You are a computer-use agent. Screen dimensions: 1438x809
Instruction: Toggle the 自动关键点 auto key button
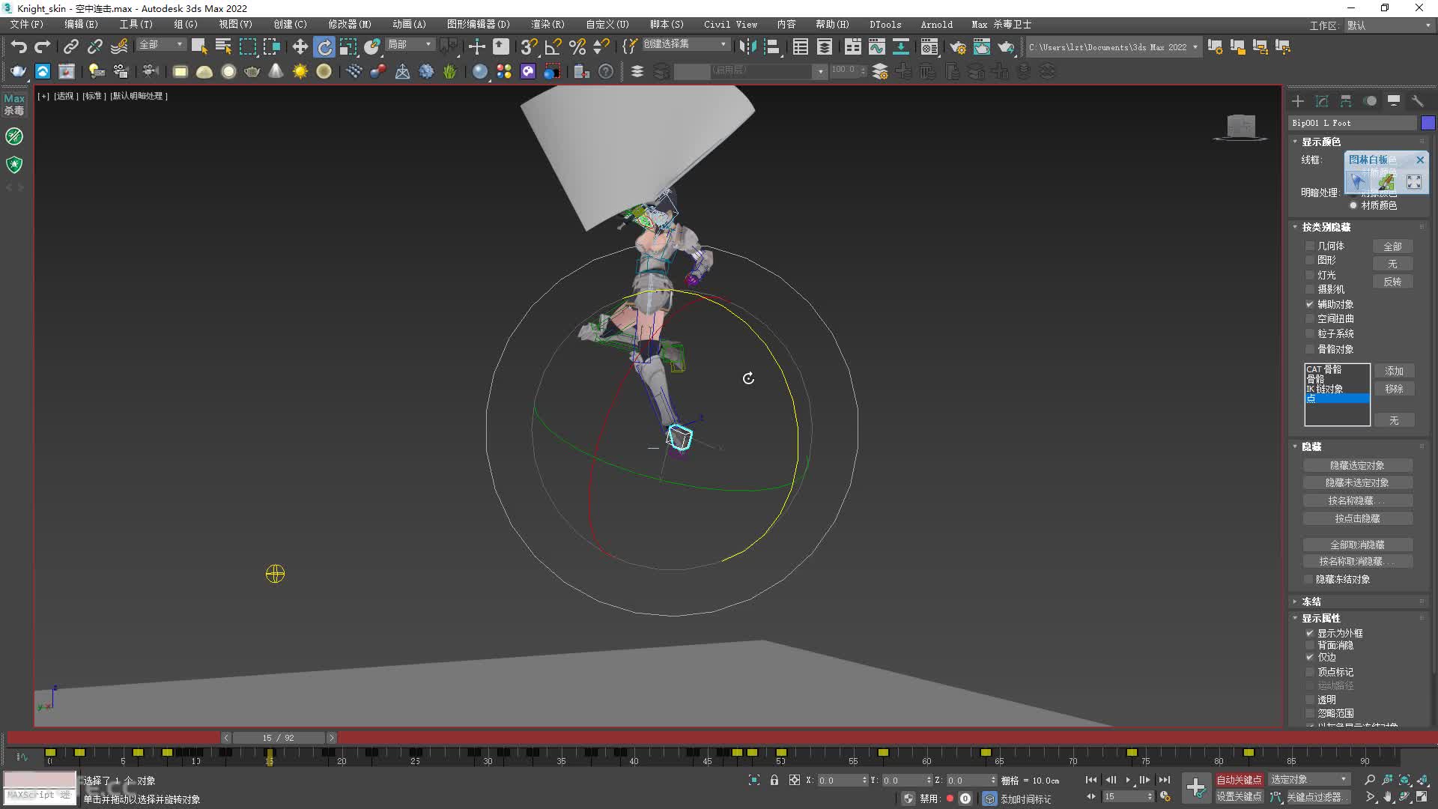(1239, 780)
